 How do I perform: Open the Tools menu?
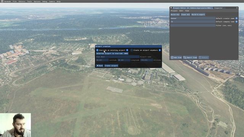tap(29, 2)
